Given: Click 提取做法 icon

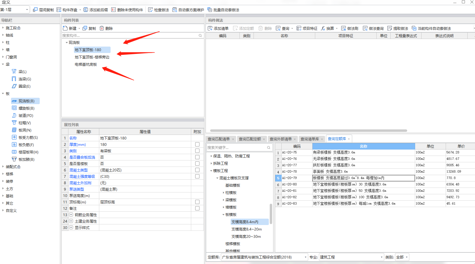Looking at the screenshot, I should click(x=390, y=28).
